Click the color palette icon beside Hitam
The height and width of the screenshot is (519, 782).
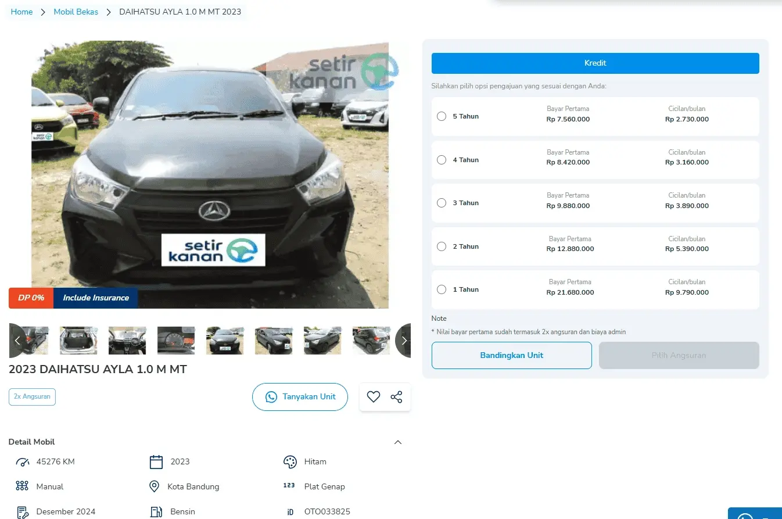289,462
